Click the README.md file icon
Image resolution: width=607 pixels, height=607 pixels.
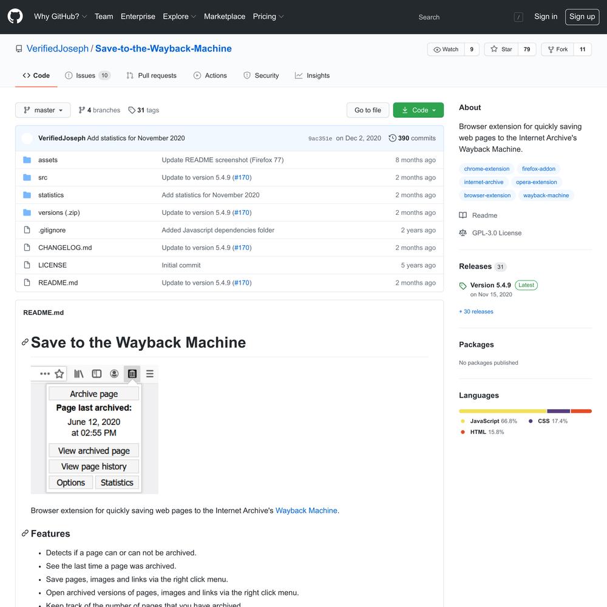[27, 283]
